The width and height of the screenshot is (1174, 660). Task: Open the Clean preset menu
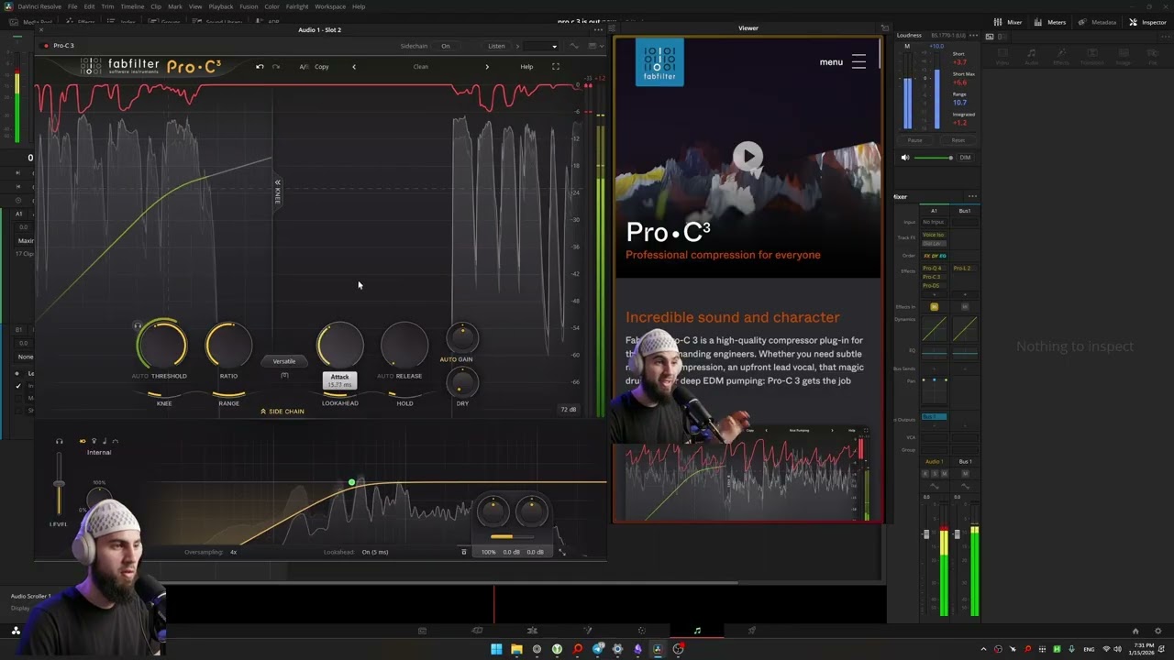[x=420, y=67]
